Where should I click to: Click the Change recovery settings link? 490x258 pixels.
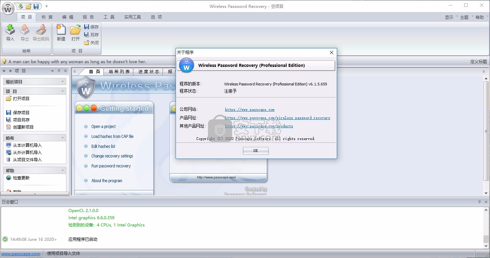[x=112, y=156]
